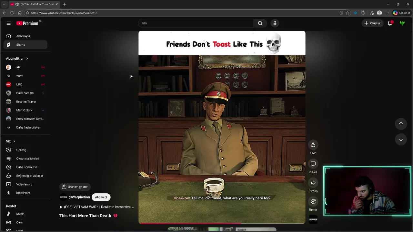Open Balık Zamanı channel
The width and height of the screenshot is (413, 232).
(x=25, y=93)
